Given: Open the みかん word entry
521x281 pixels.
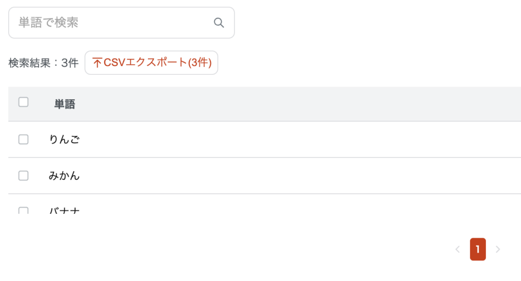Looking at the screenshot, I should pos(65,176).
